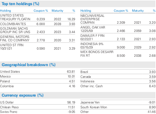The width and height of the screenshot is (156, 114).
Task: Click the 2.133 coupon value
Action: click(121, 39)
